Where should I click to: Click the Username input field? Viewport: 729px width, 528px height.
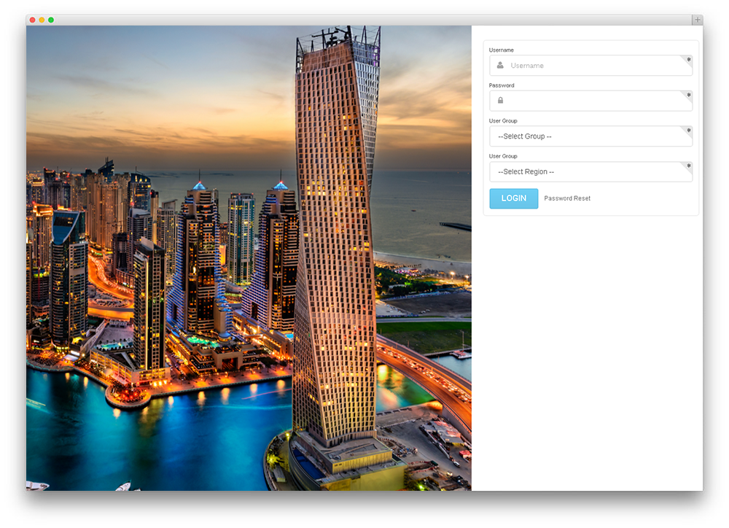point(591,66)
